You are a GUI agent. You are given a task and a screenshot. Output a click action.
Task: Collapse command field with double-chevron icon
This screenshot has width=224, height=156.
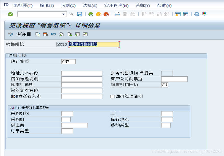point(72,14)
